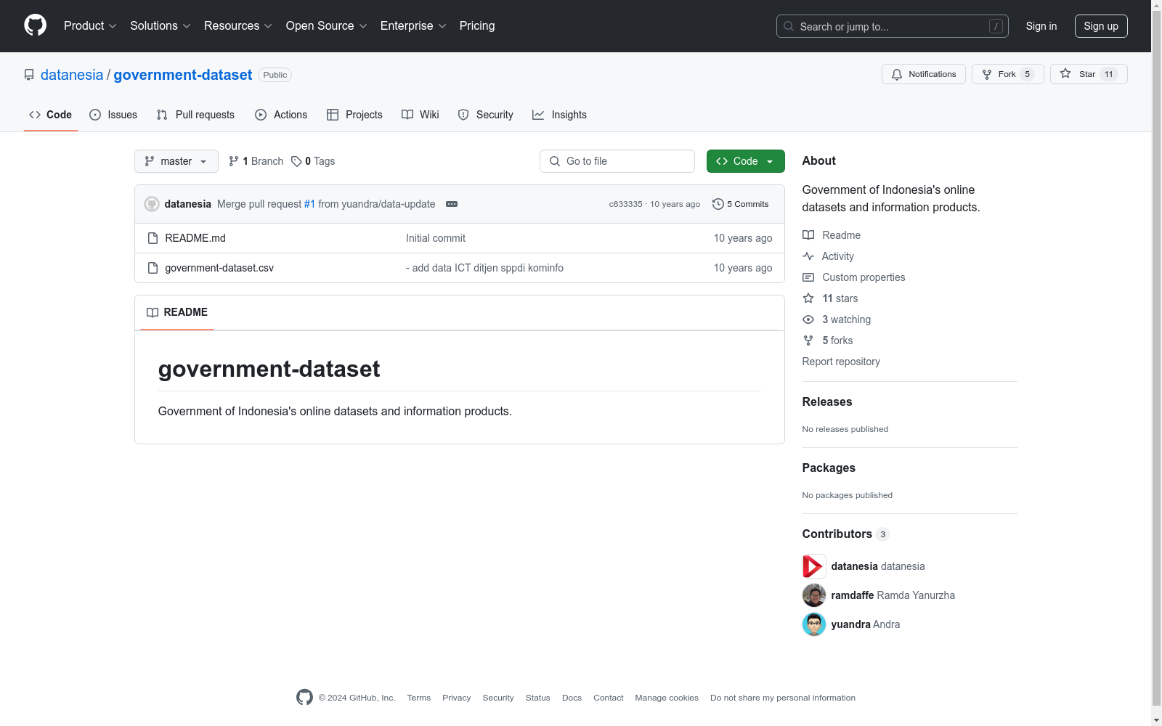Switch to the Security tab
The width and height of the screenshot is (1162, 726).
pos(485,115)
